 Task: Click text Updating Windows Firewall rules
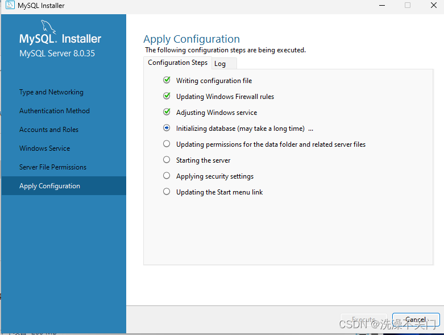click(x=225, y=97)
